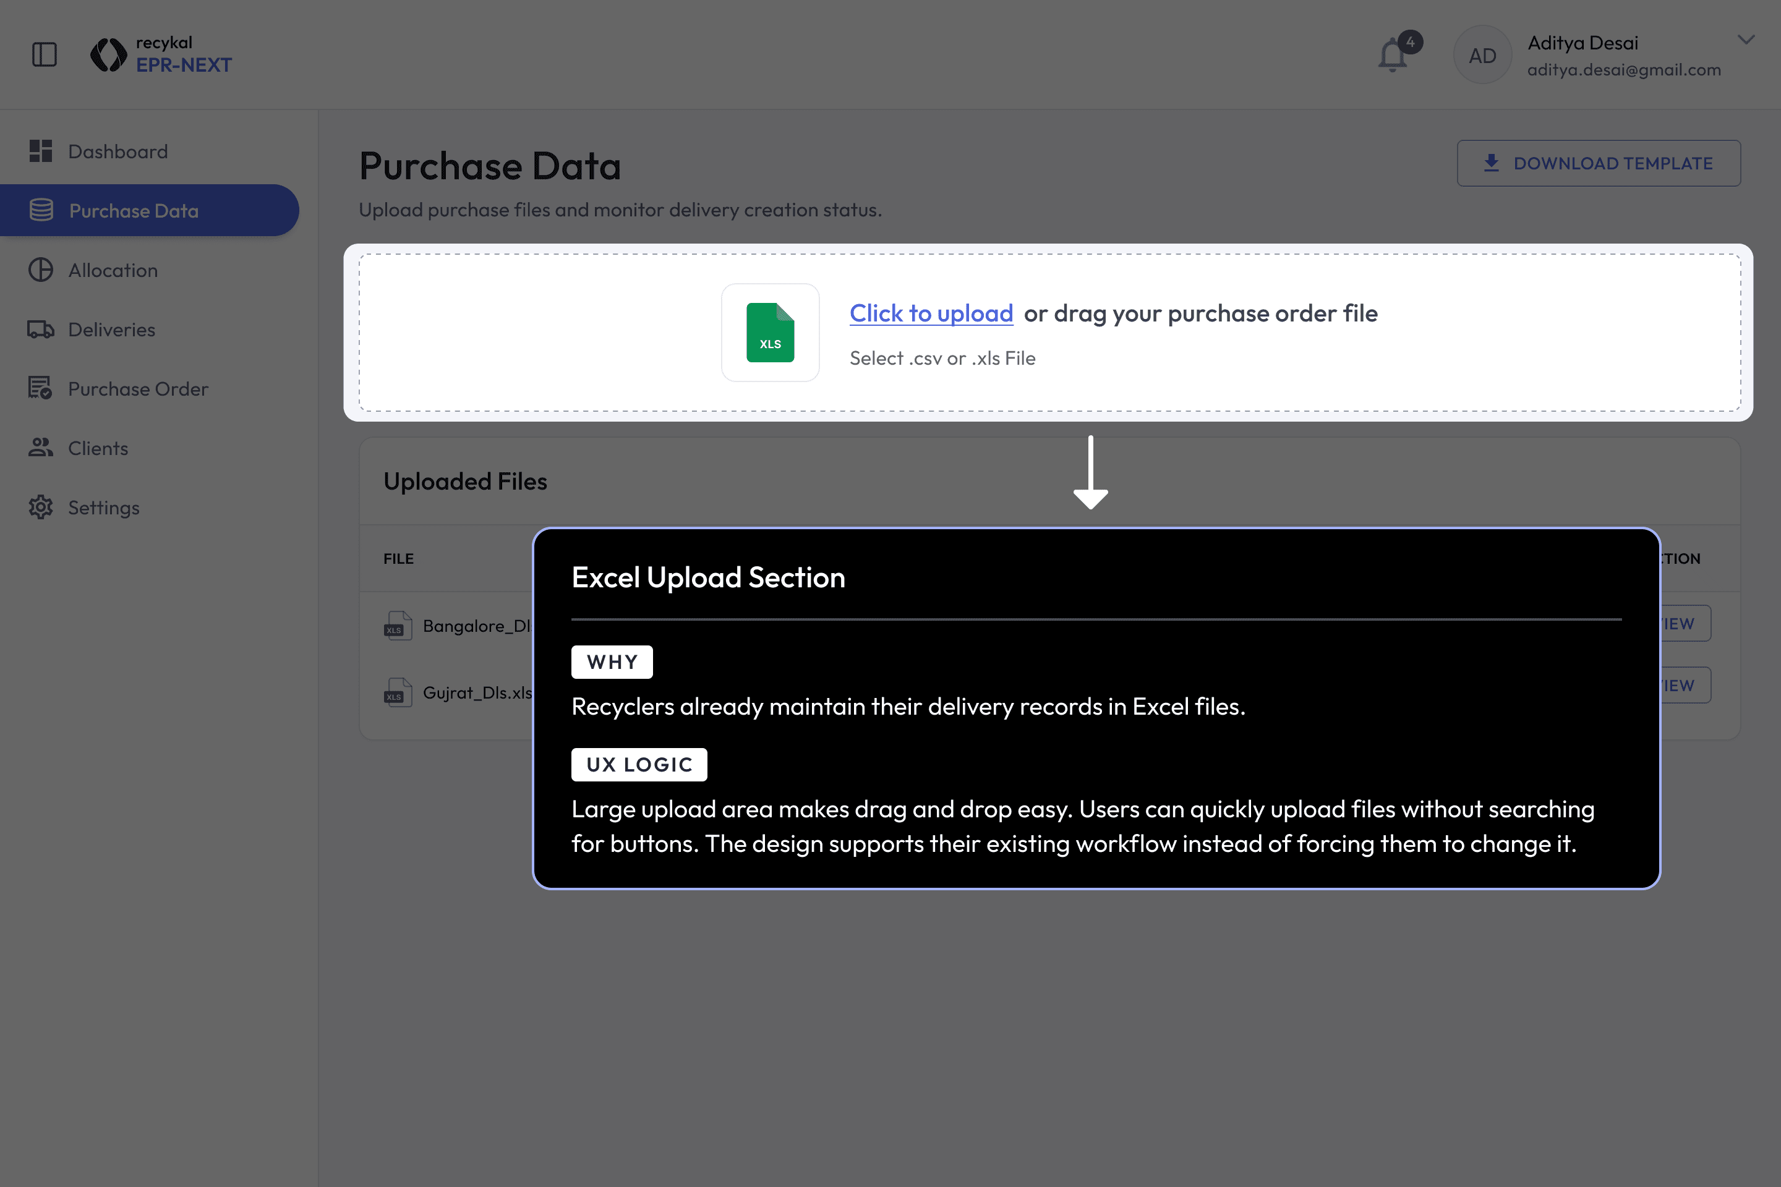Open Settings from the sidebar
The image size is (1781, 1187).
104,507
